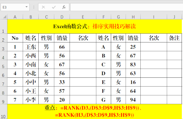Click the RANK formula note cell in row 10
Viewport: 183px width, 119px height.
[x=95, y=112]
